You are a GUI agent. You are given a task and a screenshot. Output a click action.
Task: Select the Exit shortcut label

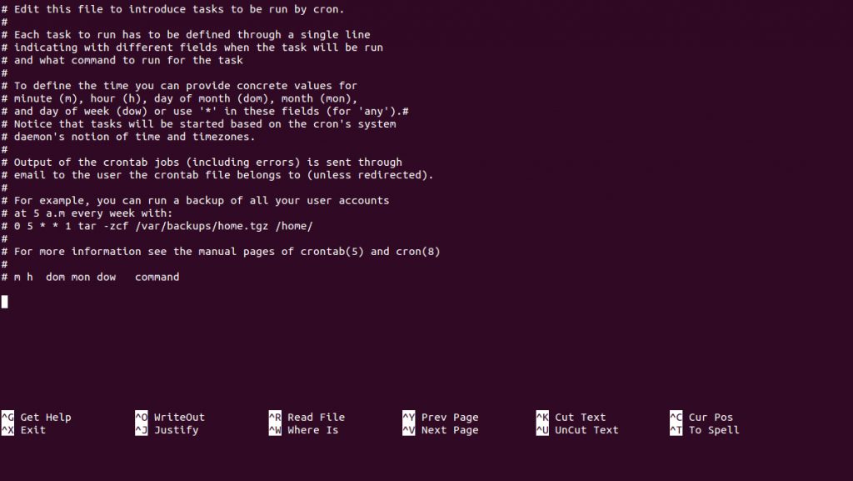[x=32, y=430]
